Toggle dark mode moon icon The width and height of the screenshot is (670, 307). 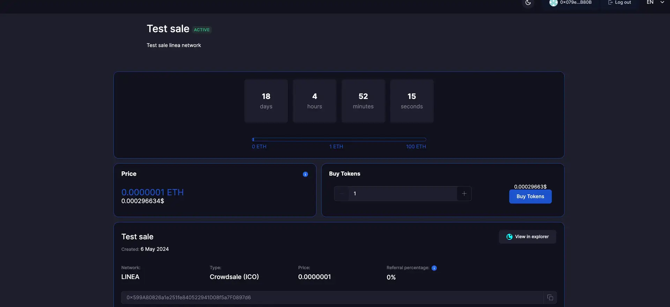click(528, 3)
